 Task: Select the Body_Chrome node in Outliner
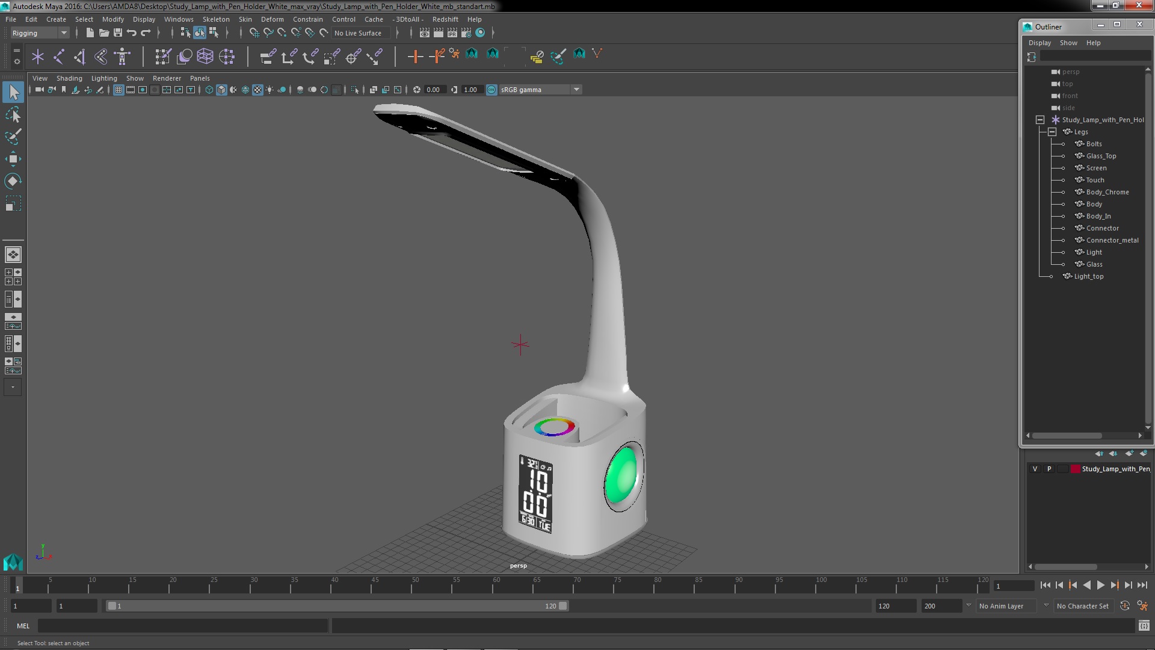1107,192
